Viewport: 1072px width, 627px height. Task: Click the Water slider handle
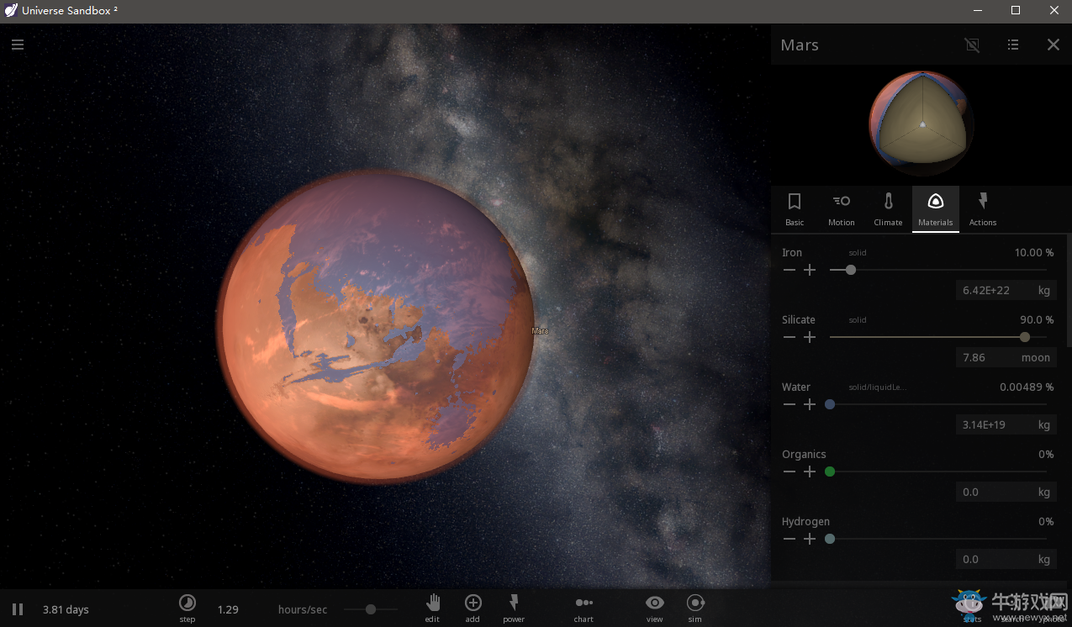point(830,404)
